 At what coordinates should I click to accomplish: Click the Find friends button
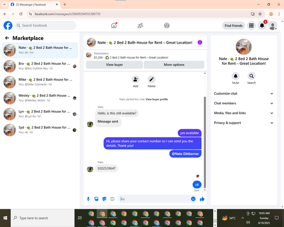click(x=233, y=26)
